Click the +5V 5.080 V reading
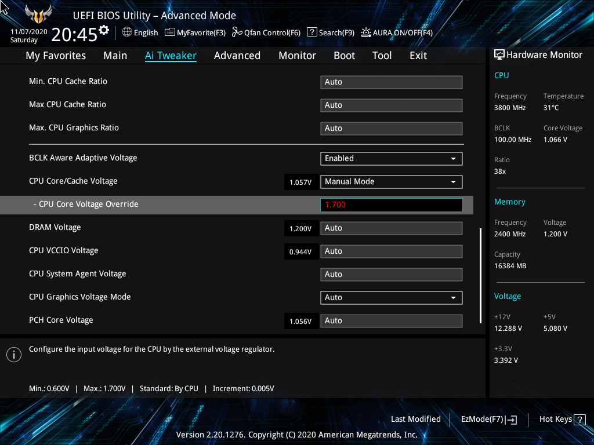The height and width of the screenshot is (445, 594). [555, 329]
